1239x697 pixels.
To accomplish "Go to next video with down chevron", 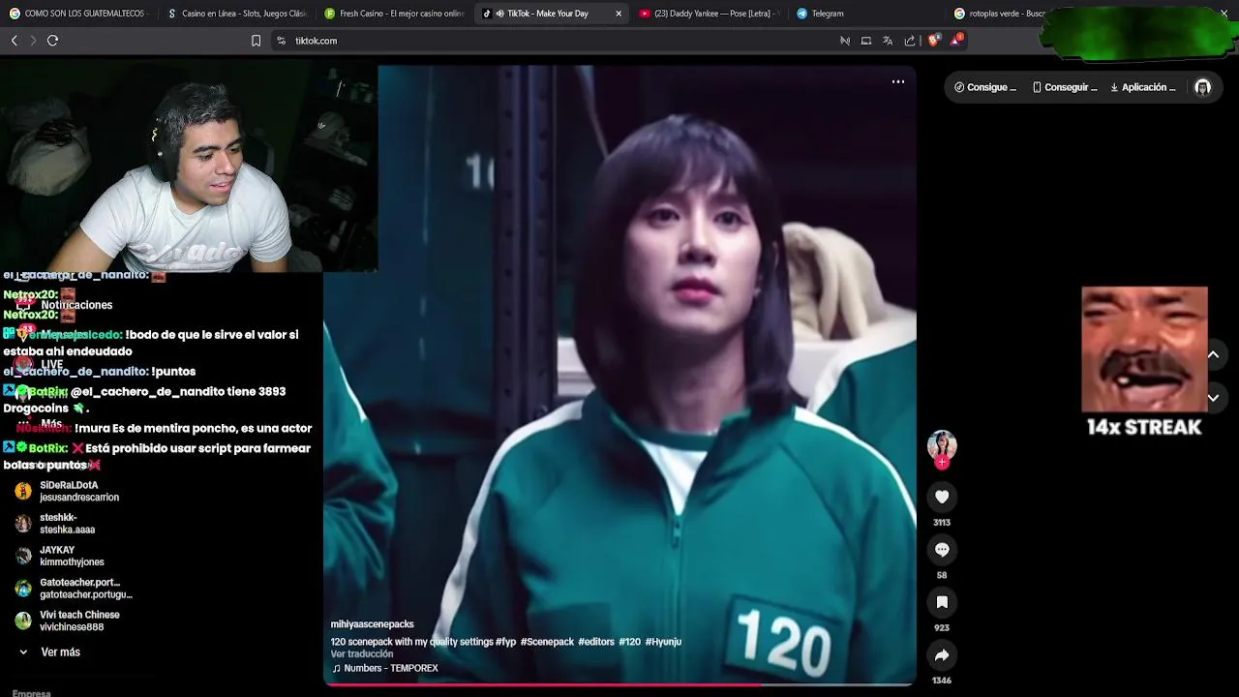I will pyautogui.click(x=1213, y=398).
